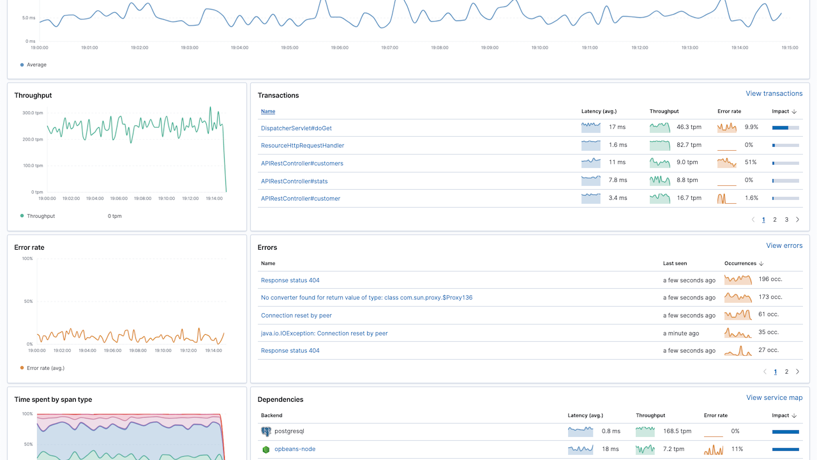This screenshot has width=817, height=460.
Task: Click the Time spent by span type chart
Action: (130, 436)
